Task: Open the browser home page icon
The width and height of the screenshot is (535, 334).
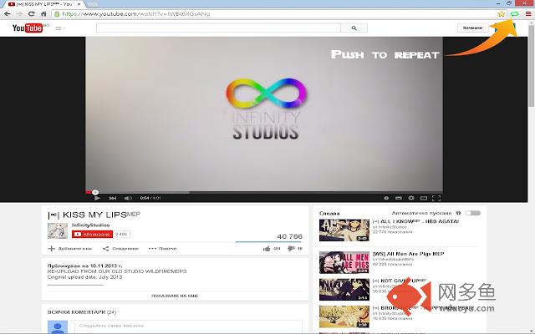Action: (x=43, y=14)
